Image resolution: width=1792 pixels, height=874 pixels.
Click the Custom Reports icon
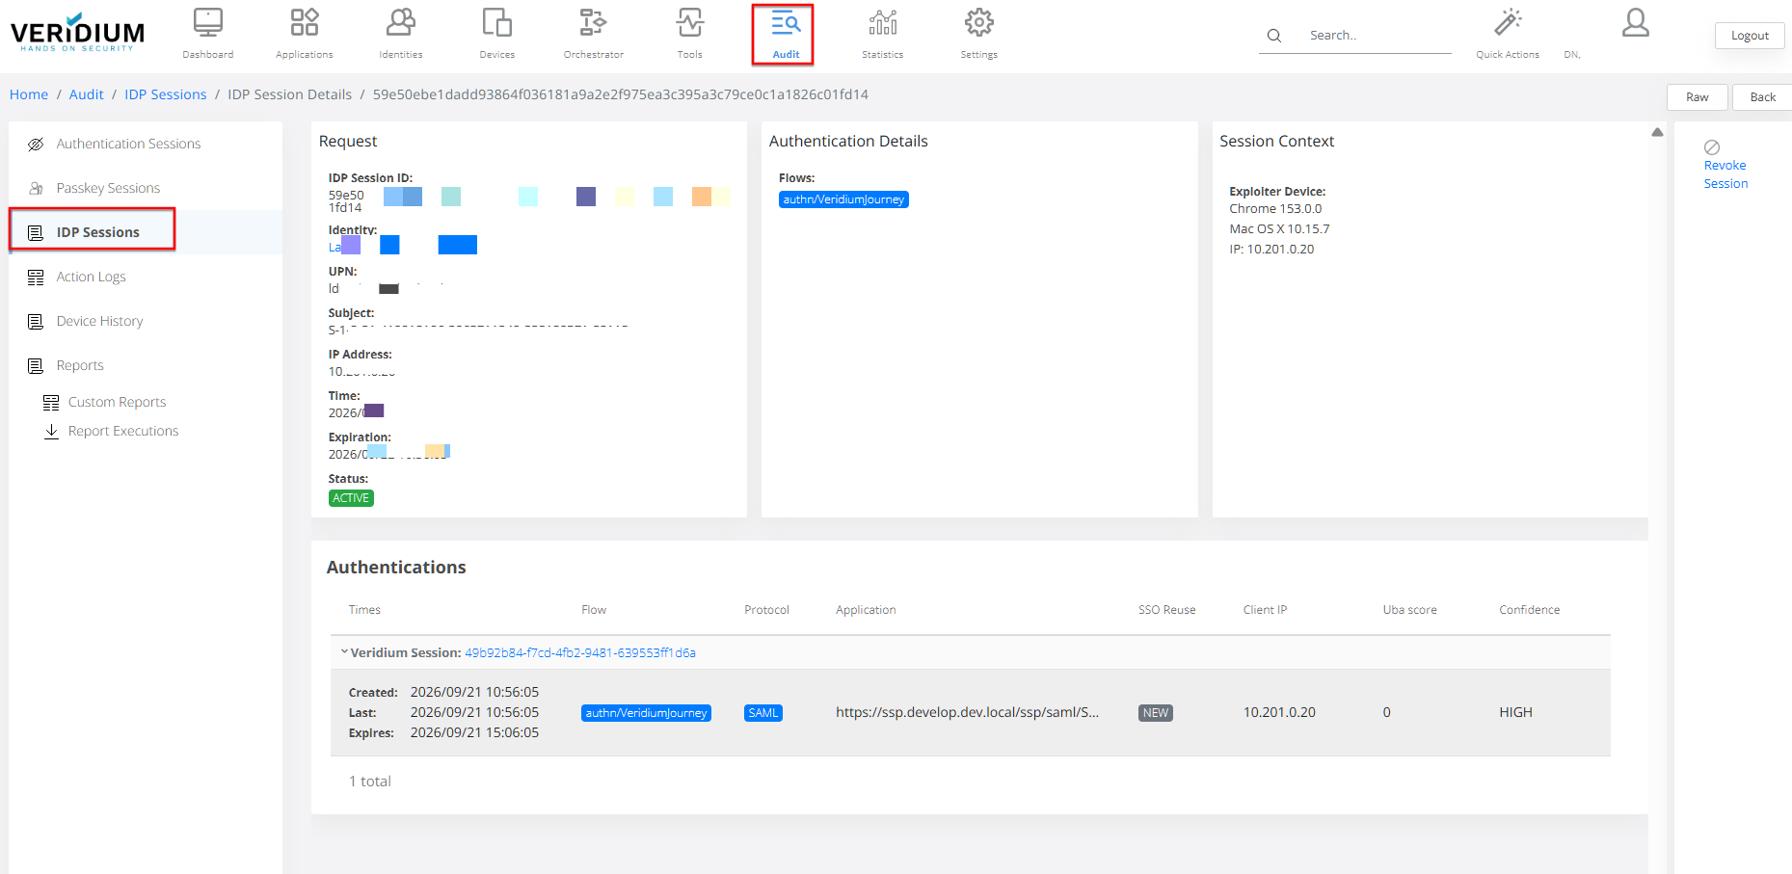pyautogui.click(x=51, y=403)
